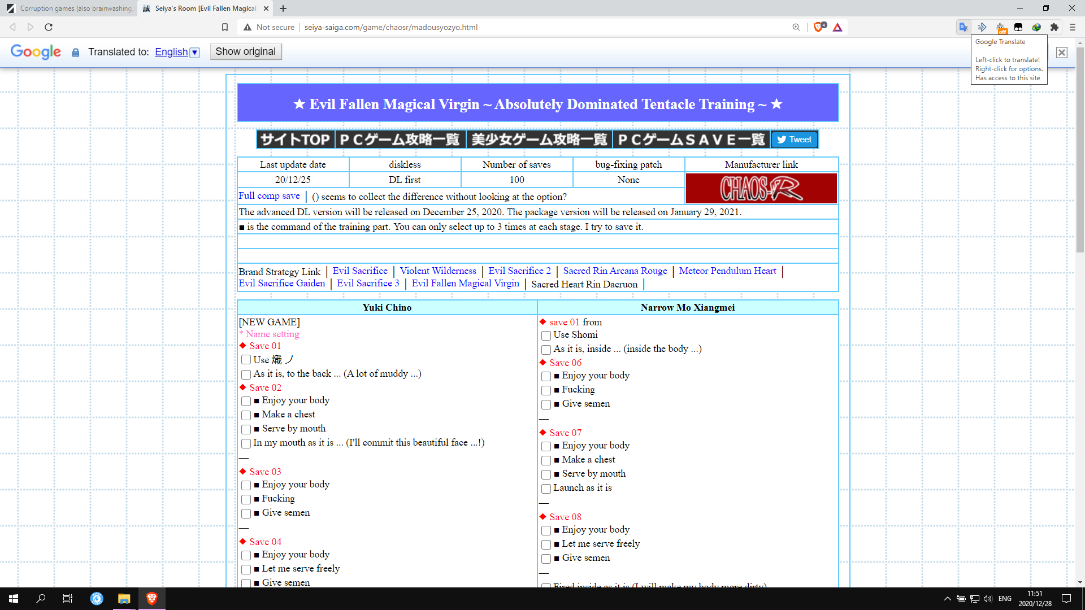
Task: Check 'Launch as it is' checkbox
Action: coord(546,489)
